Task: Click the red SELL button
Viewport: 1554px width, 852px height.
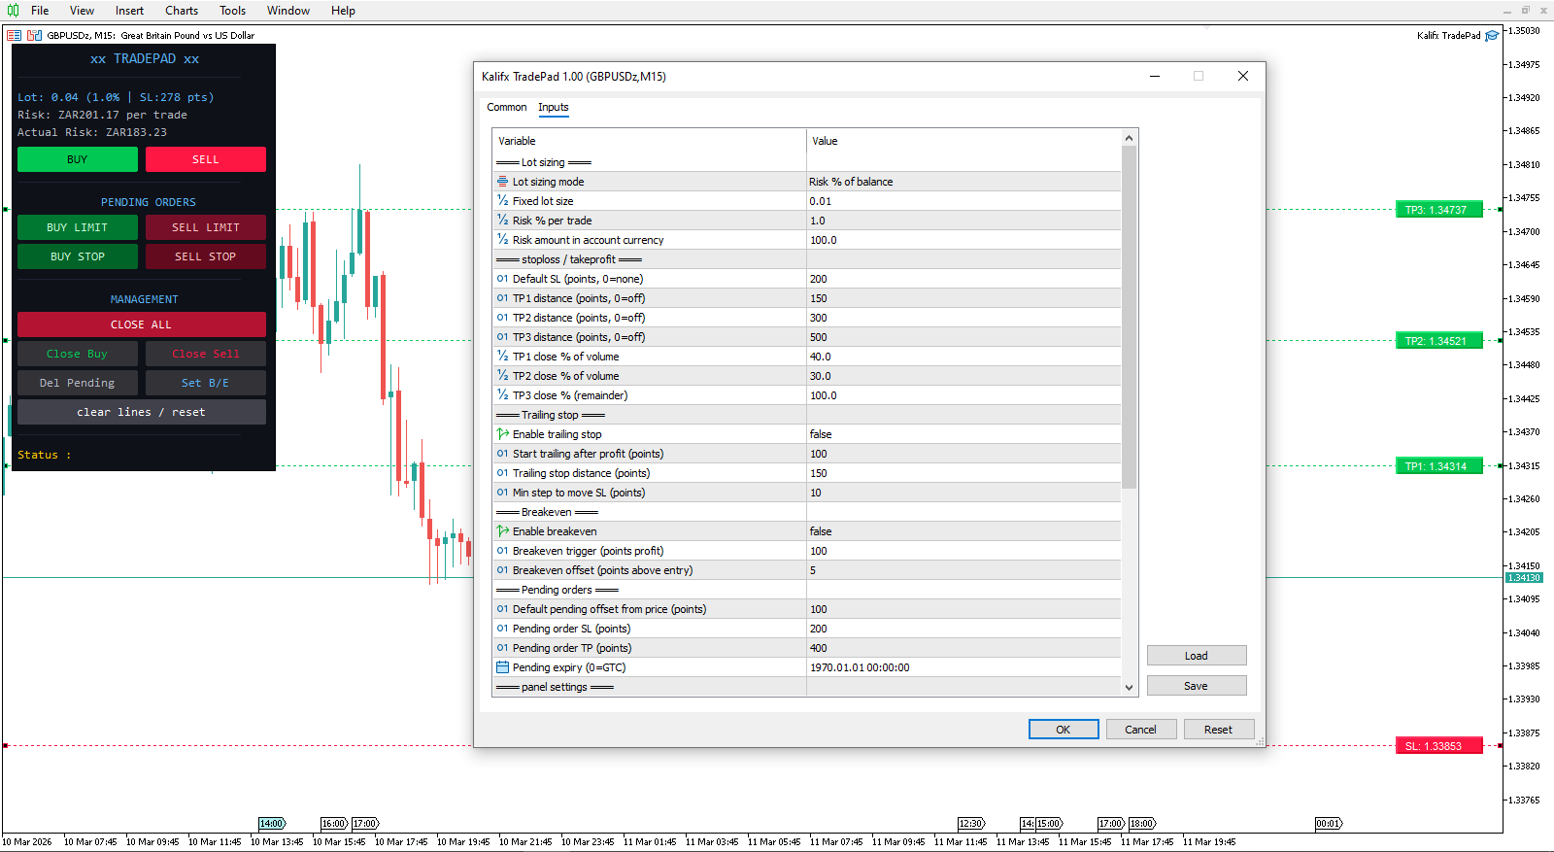Action: point(206,159)
